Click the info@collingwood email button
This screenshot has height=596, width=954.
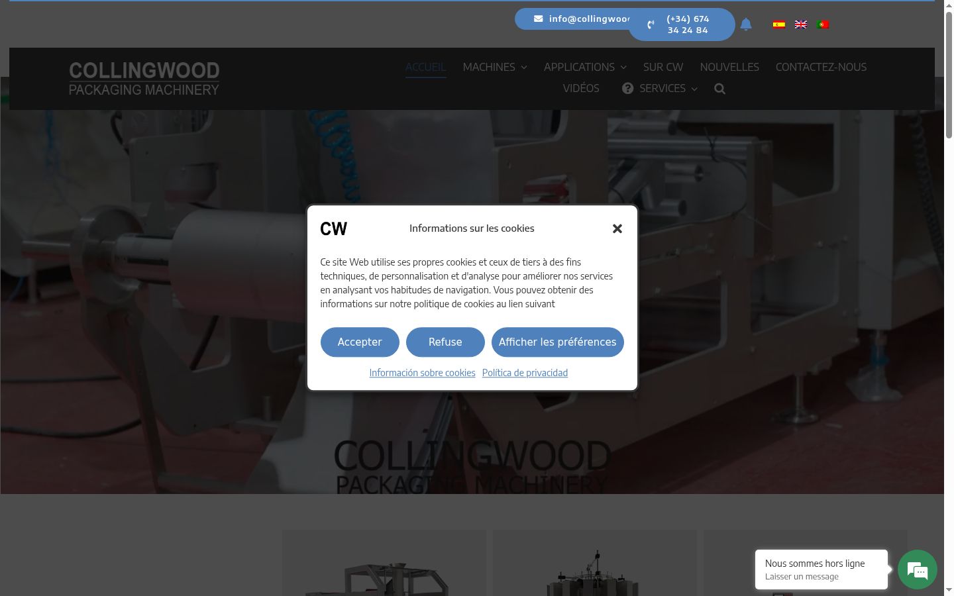[x=573, y=19]
